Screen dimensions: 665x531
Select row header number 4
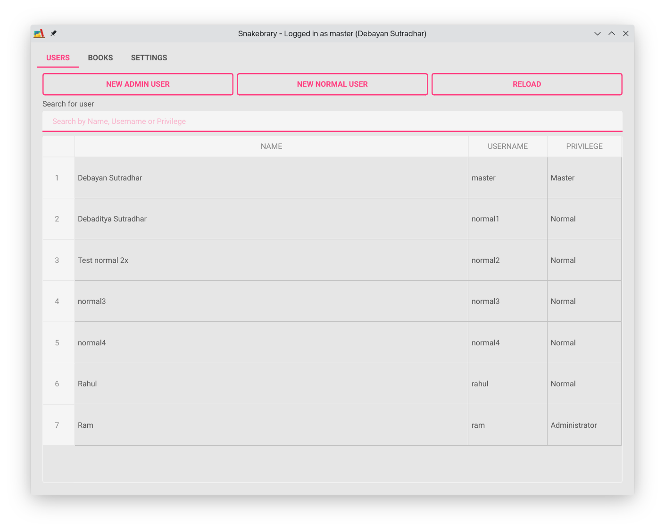pos(58,301)
